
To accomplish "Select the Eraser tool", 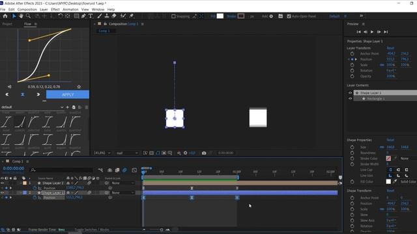I will (114, 16).
